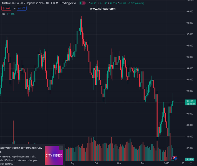
Task: Click the red sell price 91.09 button
Action: [6, 9]
